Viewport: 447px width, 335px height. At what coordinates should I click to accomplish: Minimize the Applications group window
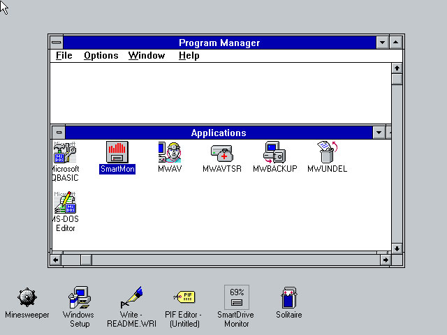tap(379, 133)
